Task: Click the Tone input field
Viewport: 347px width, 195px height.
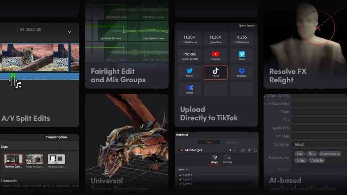Action: tap(319, 112)
